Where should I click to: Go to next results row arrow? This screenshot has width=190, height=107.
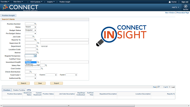(170, 87)
